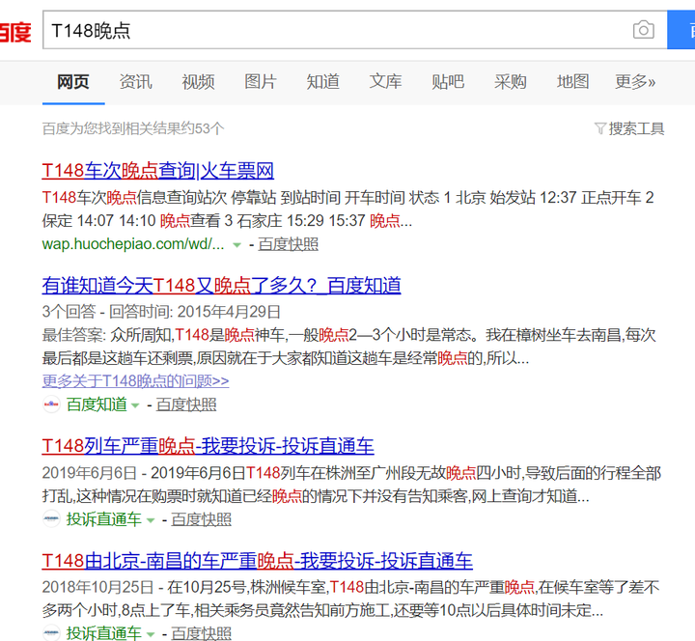Click the blue Baidu search button
Viewport: 695px width, 641px height.
(681, 30)
